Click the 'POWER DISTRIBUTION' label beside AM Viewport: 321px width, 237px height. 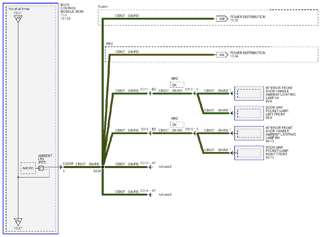coord(248,17)
